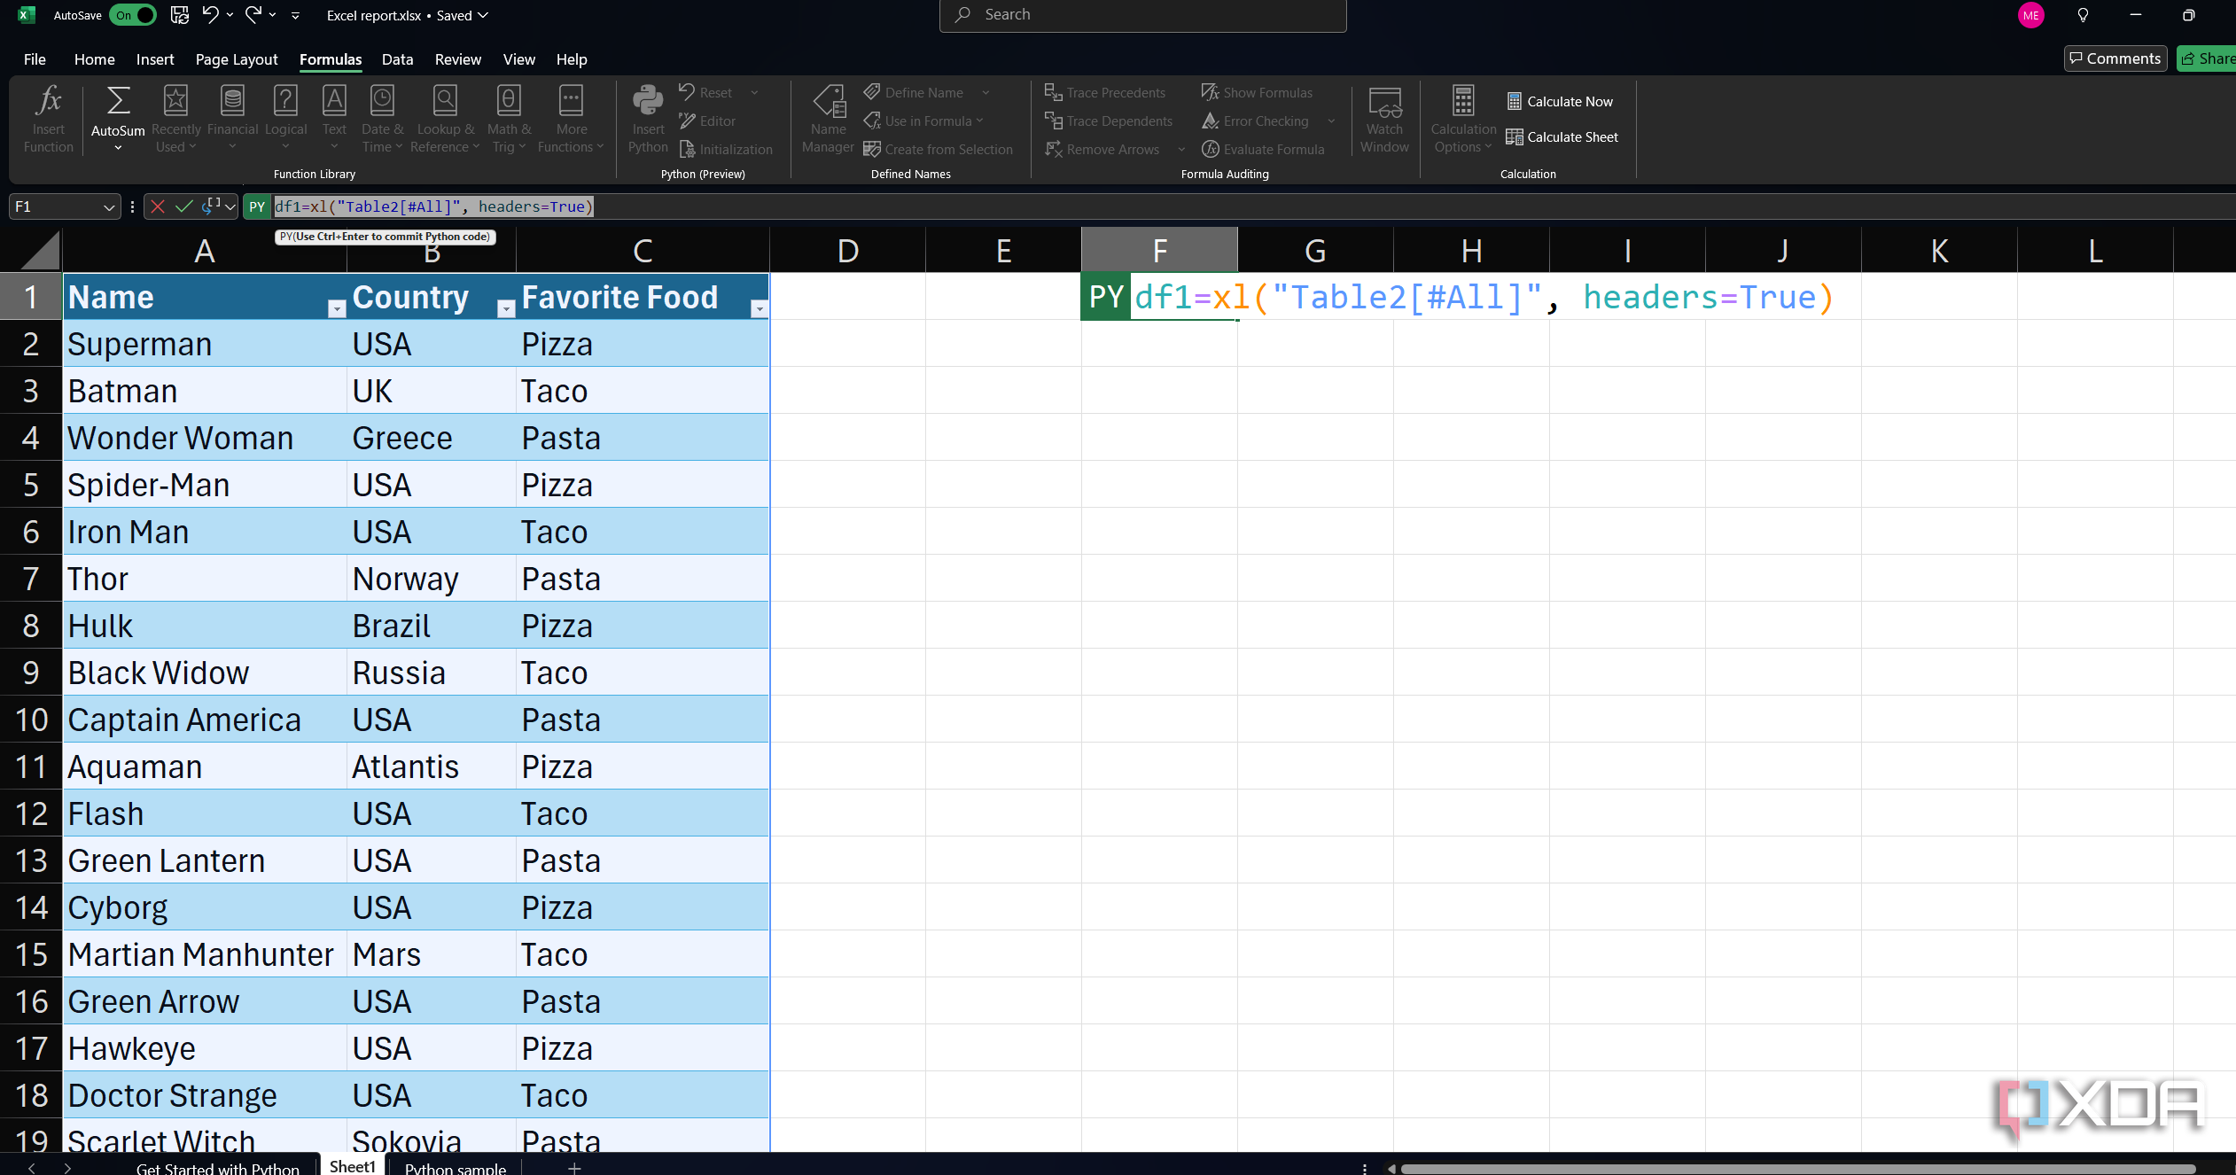Screen dimensions: 2236x1175
Task: Open the Python sample sheet tab
Action: point(455,1168)
